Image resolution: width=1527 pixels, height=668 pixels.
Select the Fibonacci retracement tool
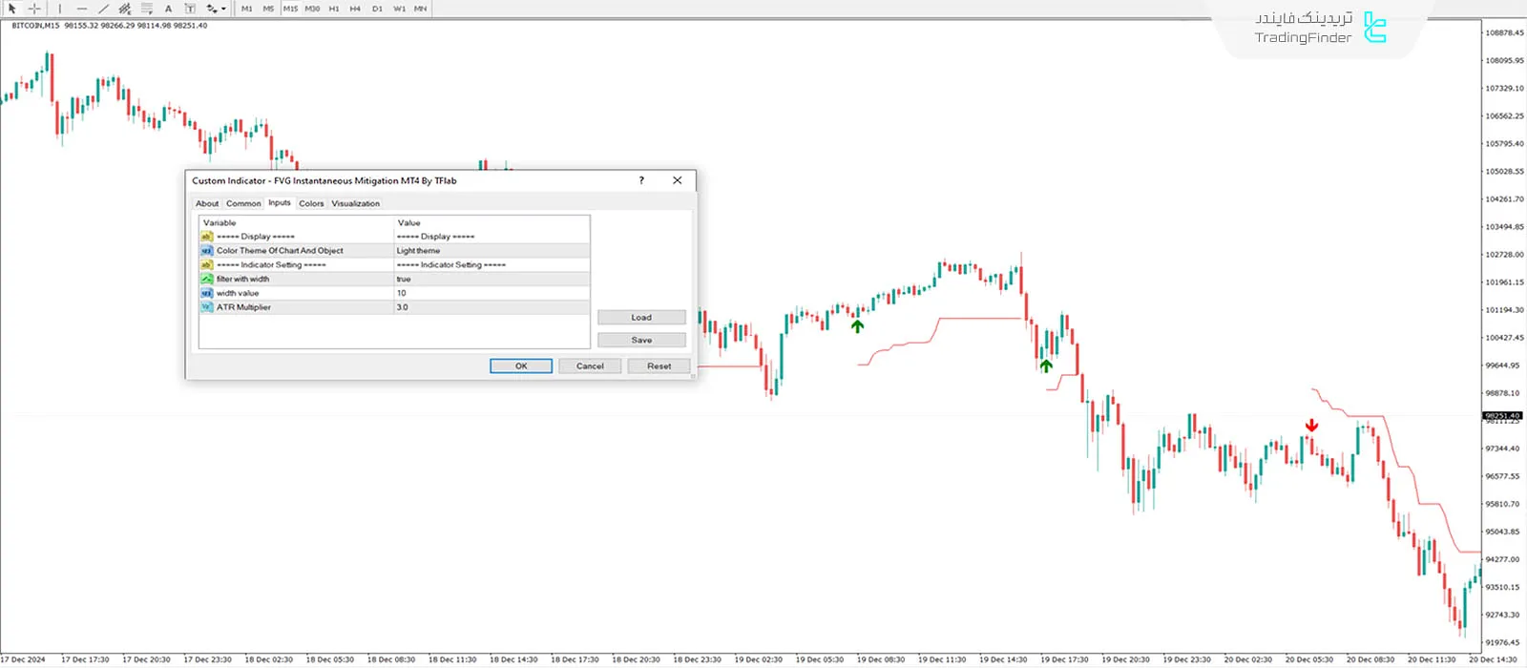147,9
